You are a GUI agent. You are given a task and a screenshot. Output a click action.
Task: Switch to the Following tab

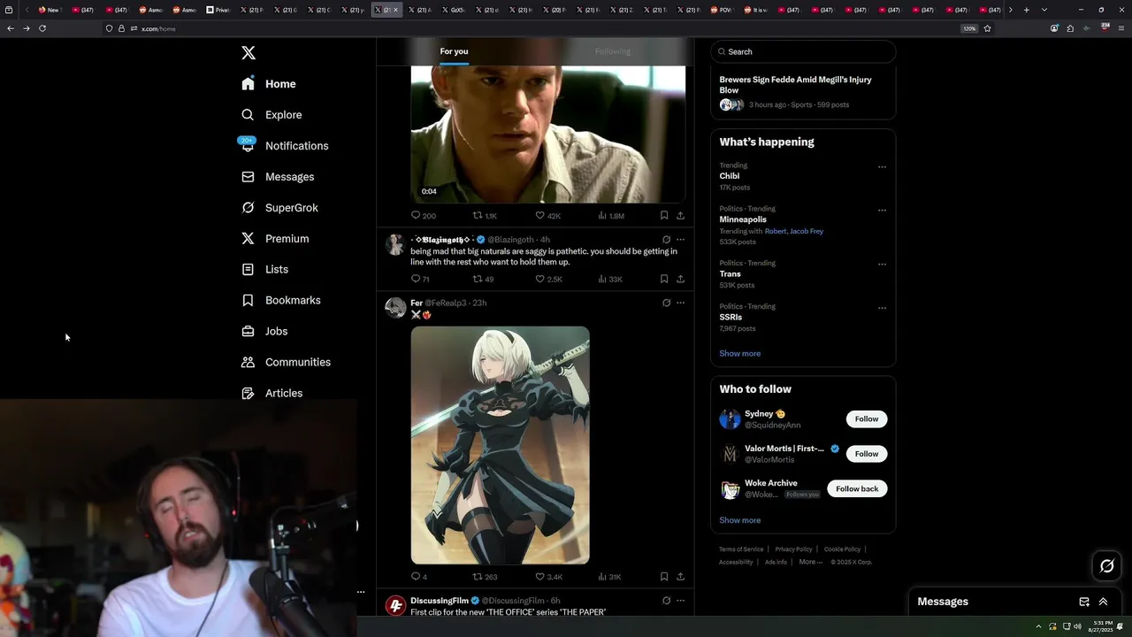613,51
